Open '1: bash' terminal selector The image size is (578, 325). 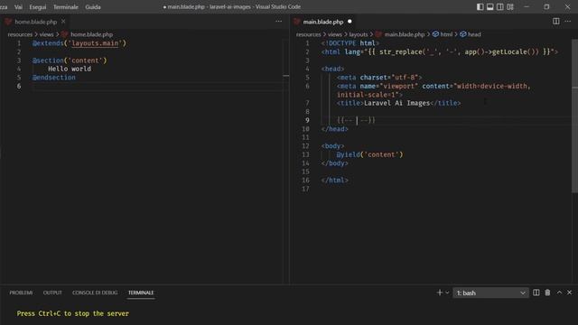pos(490,292)
